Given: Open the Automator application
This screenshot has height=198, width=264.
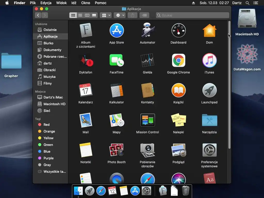Looking at the screenshot, I should (x=147, y=30).
